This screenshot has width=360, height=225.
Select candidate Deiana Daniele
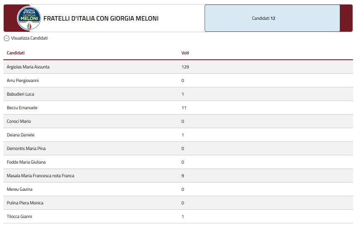point(21,135)
